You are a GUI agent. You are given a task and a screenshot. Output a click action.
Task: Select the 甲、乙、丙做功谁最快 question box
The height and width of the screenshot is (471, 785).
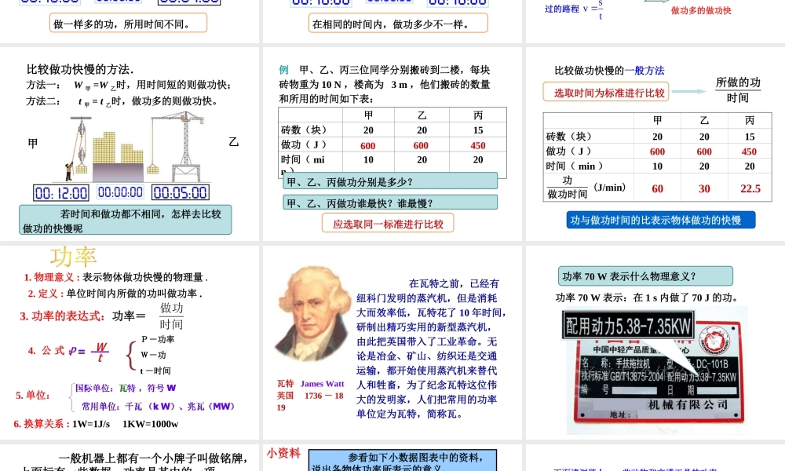pos(389,203)
